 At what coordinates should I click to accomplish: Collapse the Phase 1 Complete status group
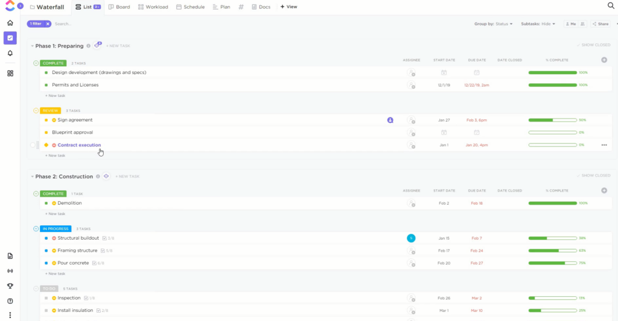36,63
